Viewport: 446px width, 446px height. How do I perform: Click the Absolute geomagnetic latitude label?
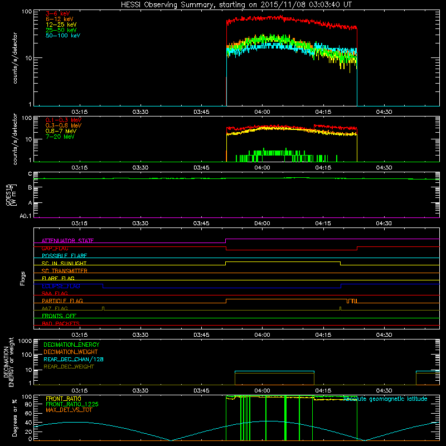click(x=385, y=399)
